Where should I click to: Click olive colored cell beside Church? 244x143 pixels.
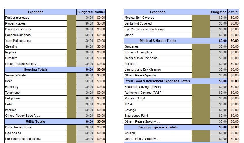pos(201,133)
